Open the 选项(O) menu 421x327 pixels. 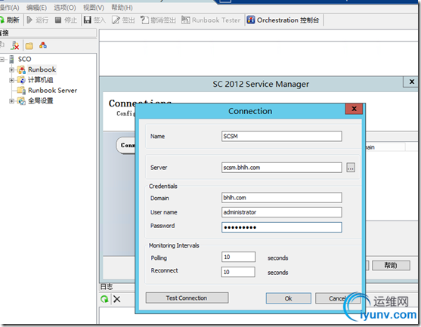pyautogui.click(x=65, y=8)
